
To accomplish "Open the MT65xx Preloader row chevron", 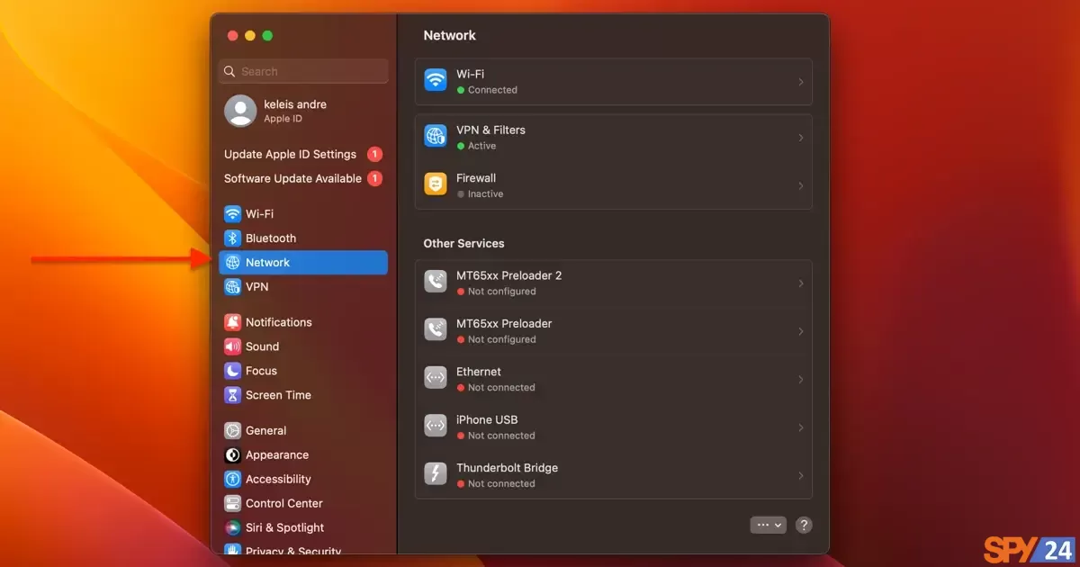I will pyautogui.click(x=801, y=332).
